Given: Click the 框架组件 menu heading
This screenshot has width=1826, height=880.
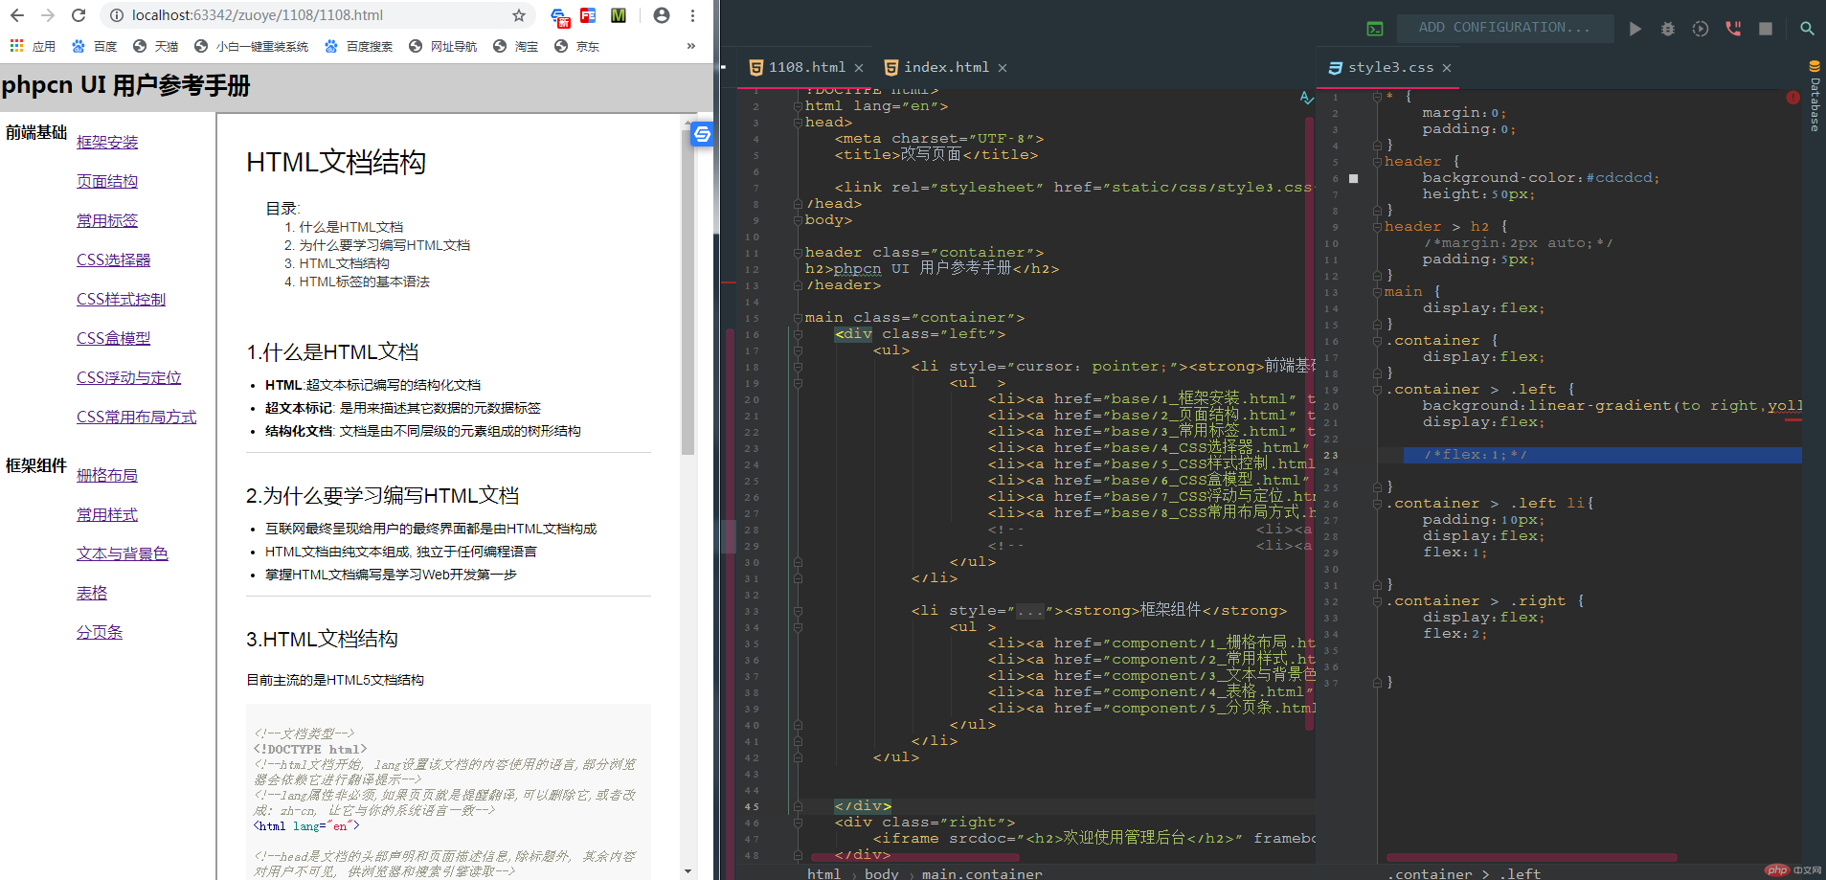Looking at the screenshot, I should [35, 465].
